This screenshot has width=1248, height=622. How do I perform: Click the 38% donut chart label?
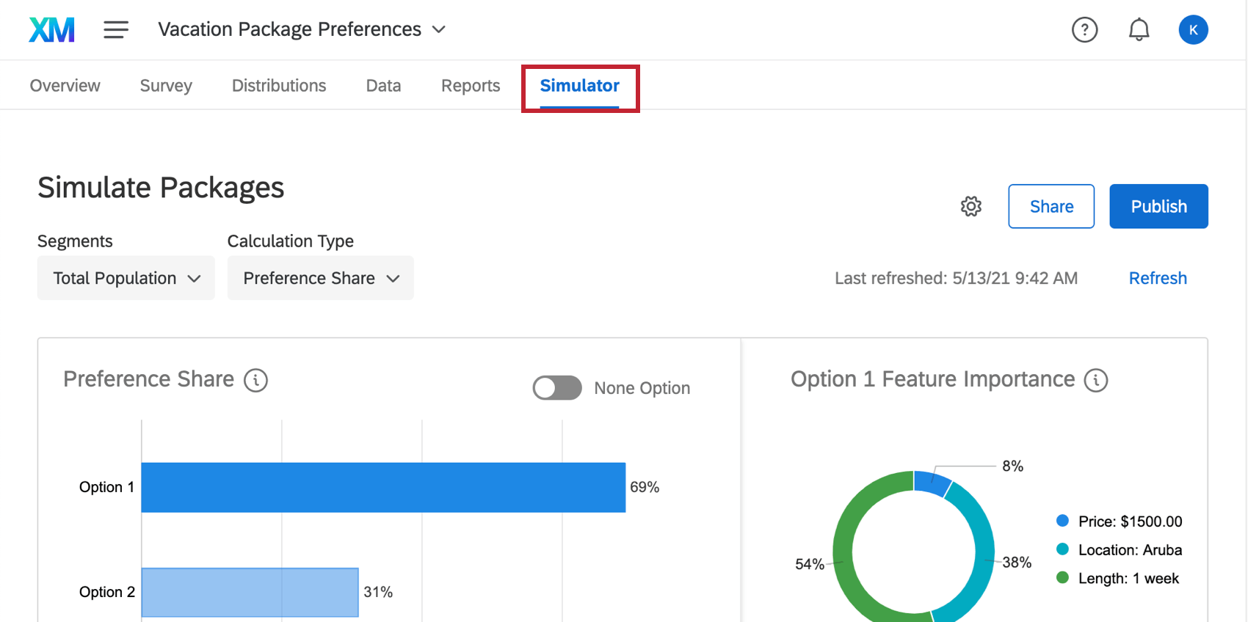(1017, 563)
